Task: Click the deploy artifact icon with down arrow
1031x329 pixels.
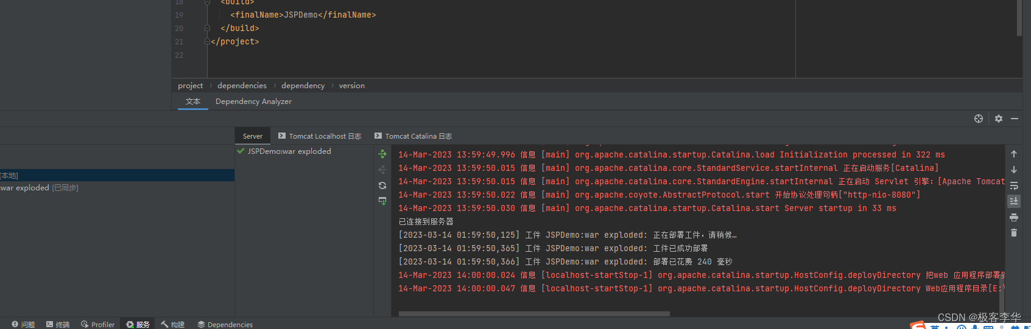Action: pos(382,201)
